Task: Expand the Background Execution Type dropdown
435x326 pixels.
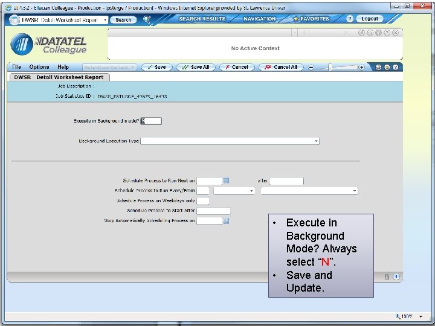Action: 316,141
